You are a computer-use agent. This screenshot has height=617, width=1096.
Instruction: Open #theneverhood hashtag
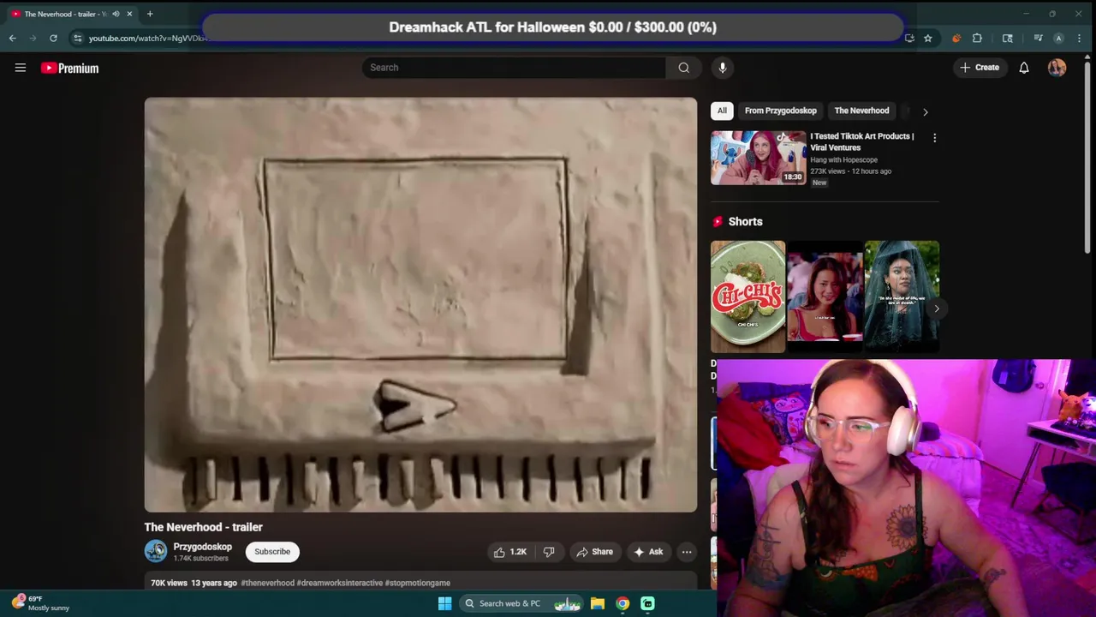click(268, 583)
